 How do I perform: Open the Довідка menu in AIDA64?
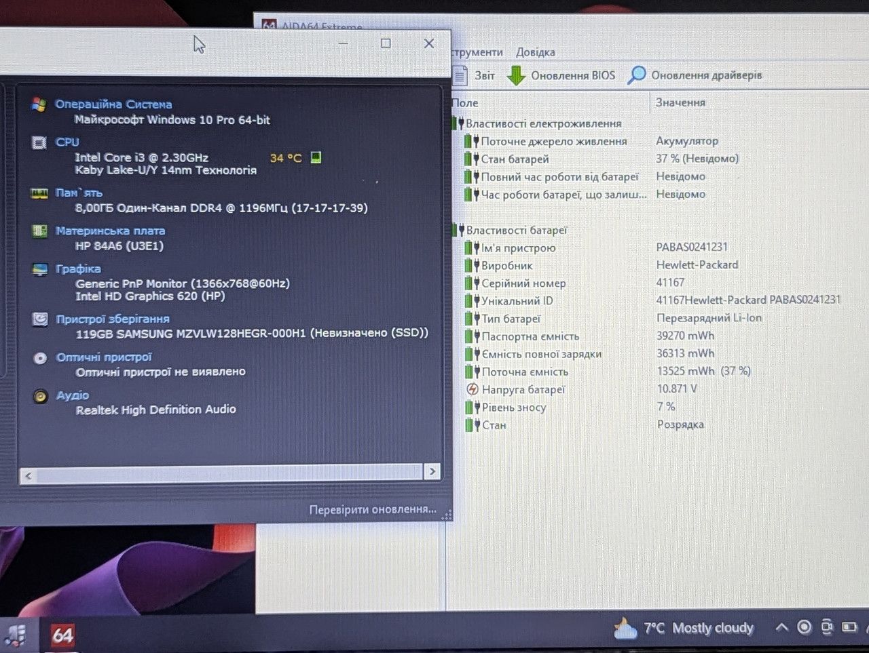[535, 52]
